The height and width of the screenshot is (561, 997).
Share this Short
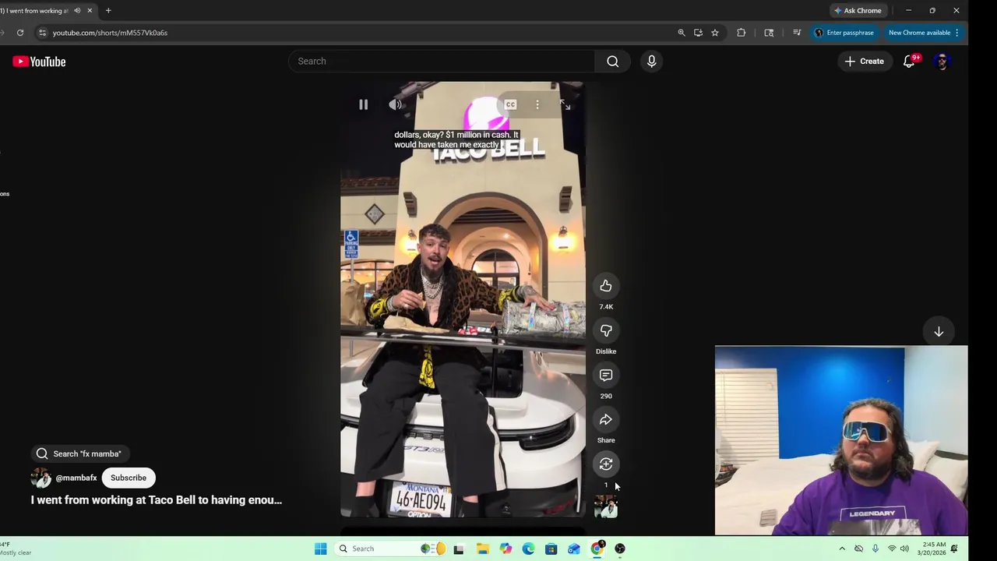coord(606,420)
